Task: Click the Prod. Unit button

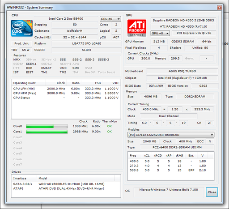Action: point(21,43)
